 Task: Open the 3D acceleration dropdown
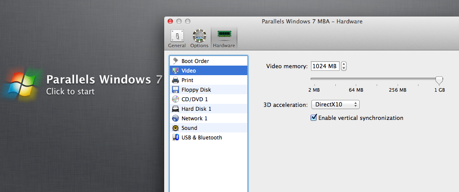pos(335,105)
